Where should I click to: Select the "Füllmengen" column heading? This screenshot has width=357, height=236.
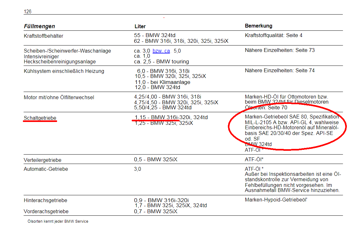[39, 26]
